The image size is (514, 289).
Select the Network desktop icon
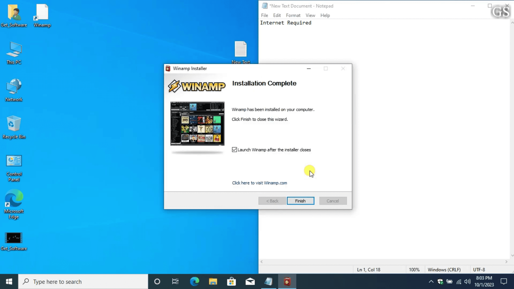[x=14, y=90]
